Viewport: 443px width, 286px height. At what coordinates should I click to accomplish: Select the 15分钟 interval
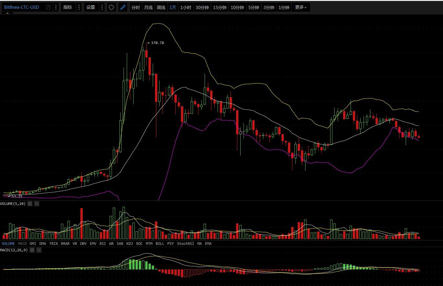pos(220,7)
